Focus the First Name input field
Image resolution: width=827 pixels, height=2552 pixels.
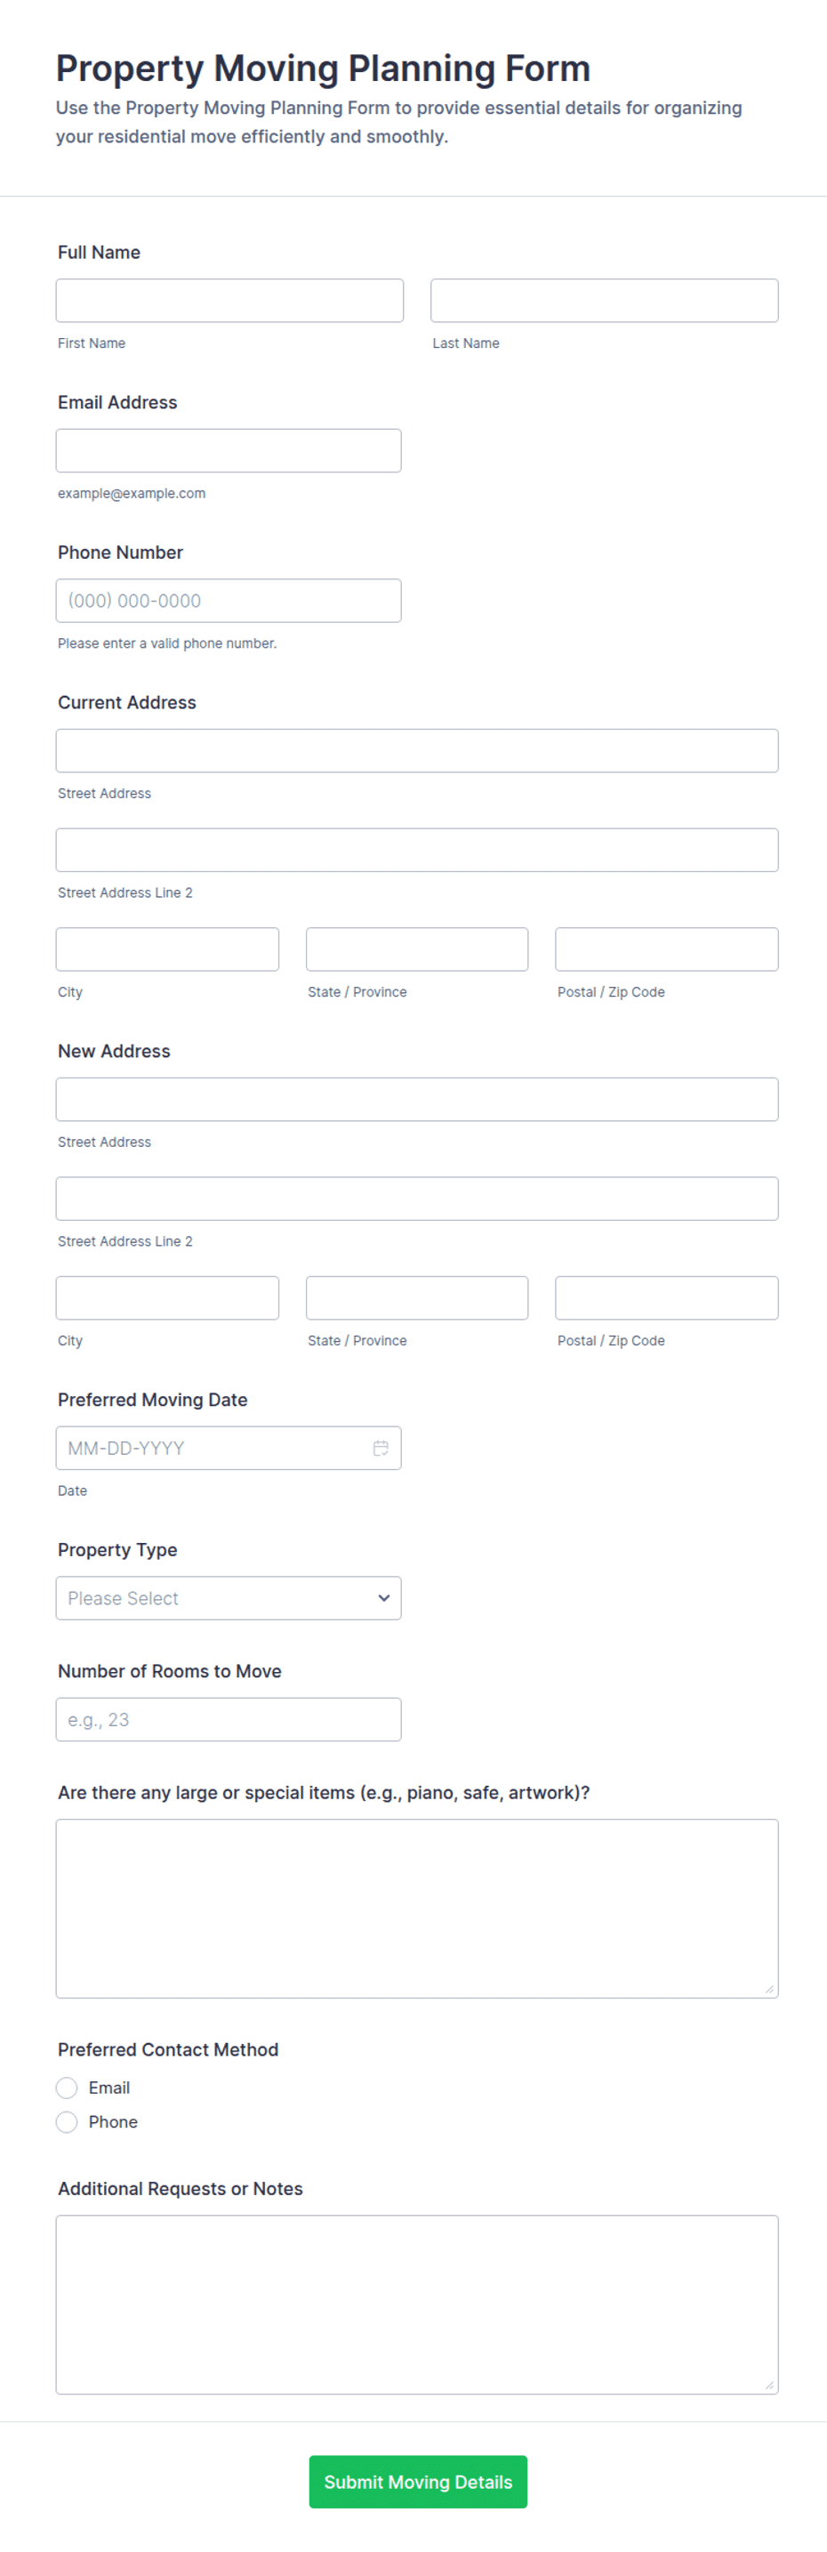coord(229,300)
